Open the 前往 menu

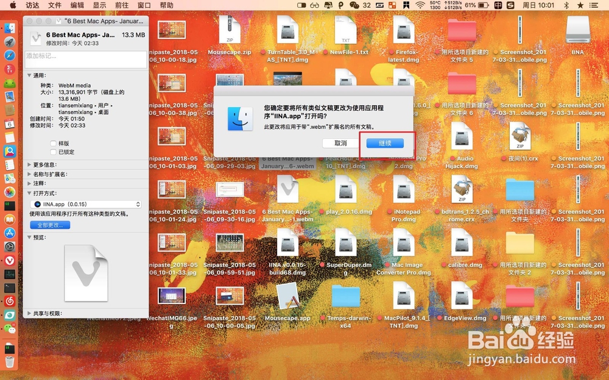click(x=122, y=5)
